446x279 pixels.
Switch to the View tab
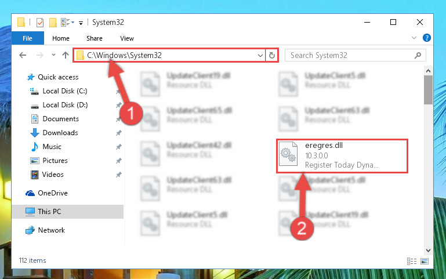[127, 38]
